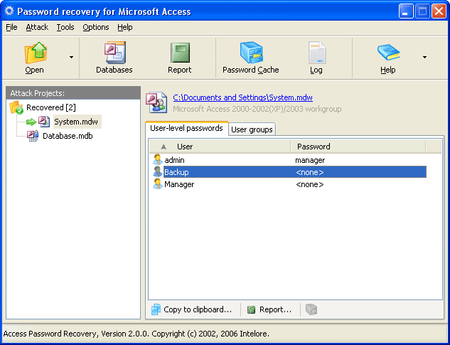The width and height of the screenshot is (450, 345).
Task: Open the Password Cache cabinet icon
Action: [x=252, y=53]
